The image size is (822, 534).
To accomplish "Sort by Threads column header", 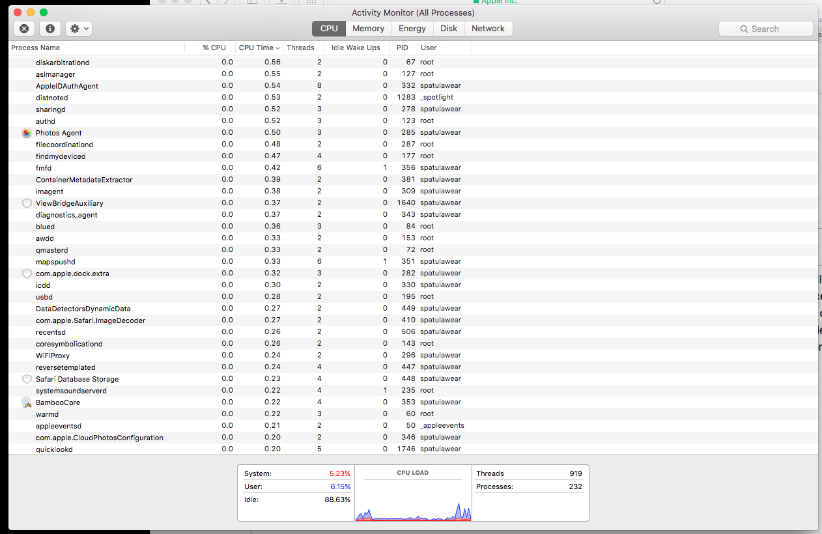I will 304,48.
